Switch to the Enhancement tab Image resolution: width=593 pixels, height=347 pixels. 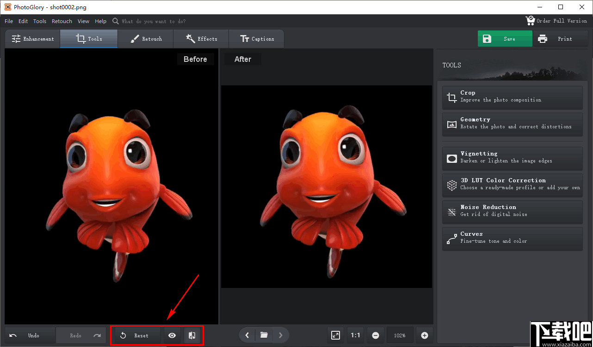tap(33, 39)
